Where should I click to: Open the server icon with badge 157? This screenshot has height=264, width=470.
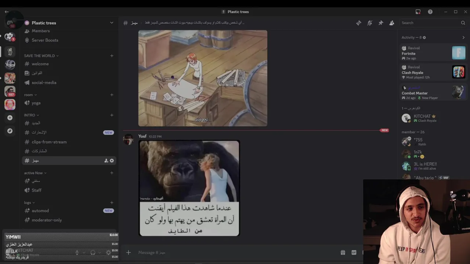click(10, 91)
